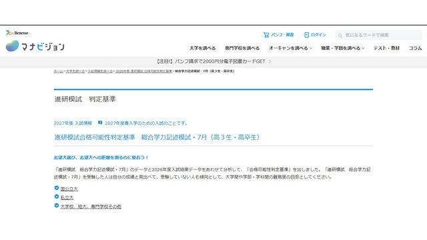The height and width of the screenshot is (240, 427).
Task: Go to 2026年度 進研模試 breadcrumb
Action: (x=143, y=71)
